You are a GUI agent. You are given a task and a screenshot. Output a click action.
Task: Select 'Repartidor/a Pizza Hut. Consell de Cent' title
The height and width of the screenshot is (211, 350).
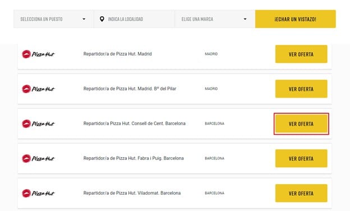[x=135, y=123]
